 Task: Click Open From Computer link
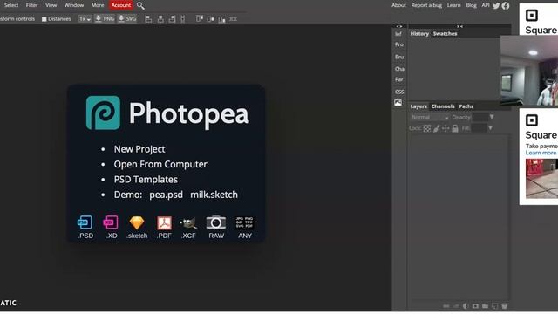pos(160,165)
